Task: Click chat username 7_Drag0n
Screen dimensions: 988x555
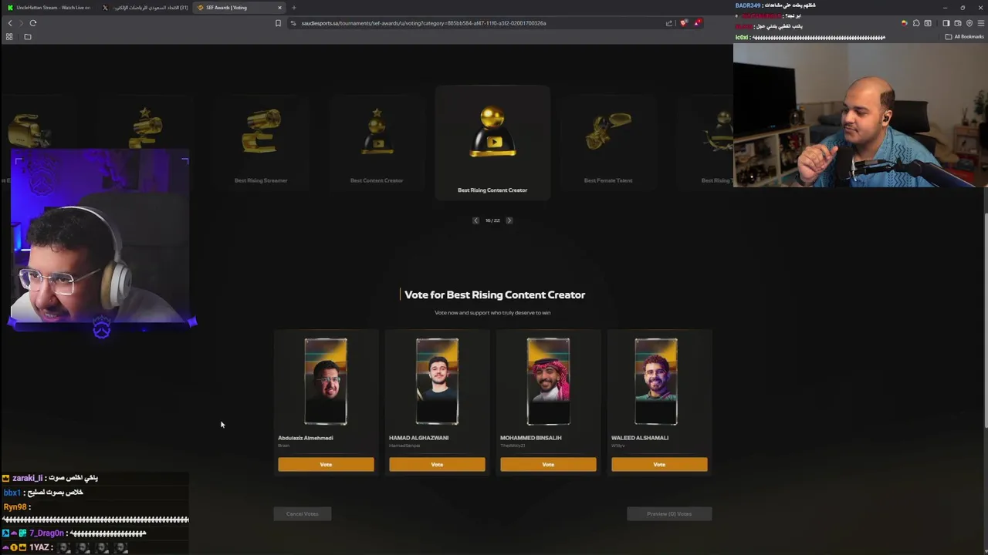Action: pyautogui.click(x=46, y=533)
